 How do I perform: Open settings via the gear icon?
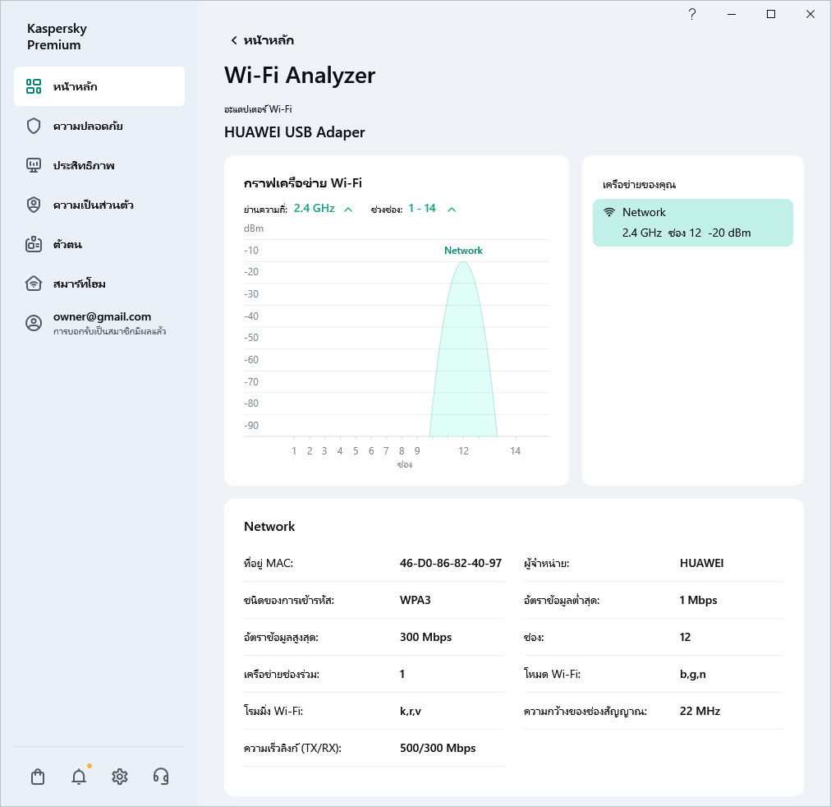click(120, 777)
